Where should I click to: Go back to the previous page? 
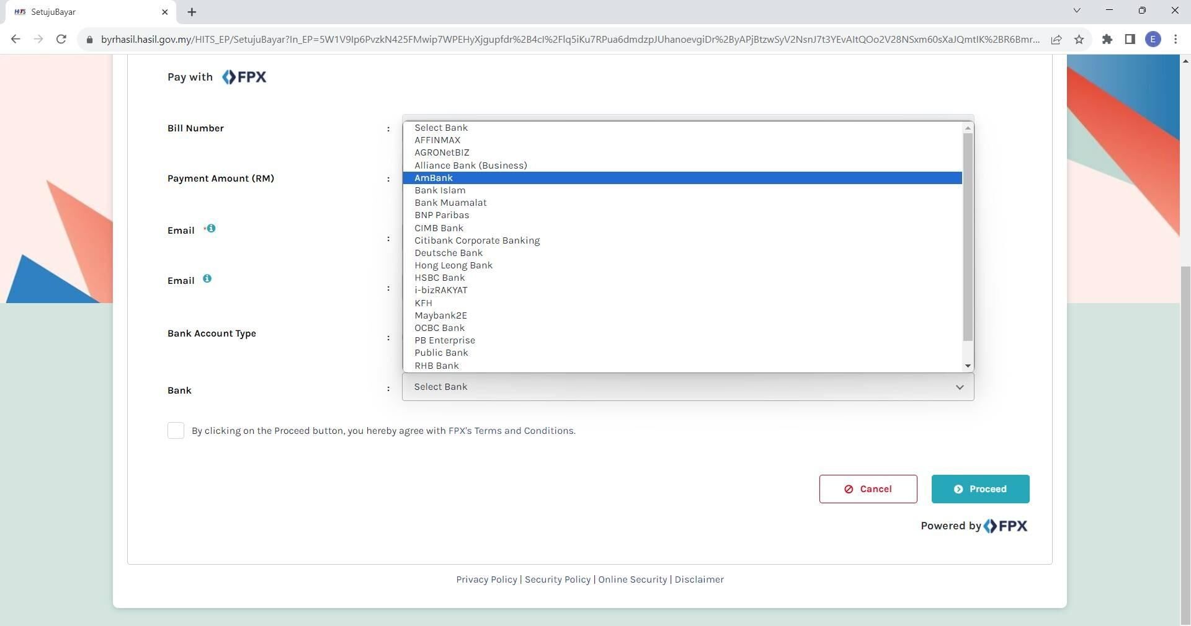pyautogui.click(x=16, y=39)
